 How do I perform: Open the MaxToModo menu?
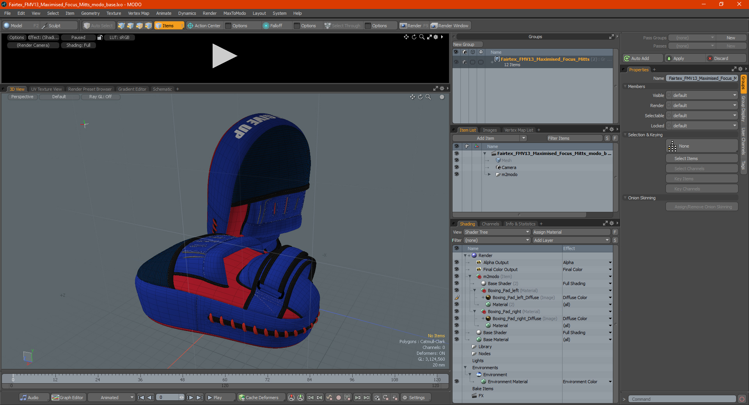point(234,13)
